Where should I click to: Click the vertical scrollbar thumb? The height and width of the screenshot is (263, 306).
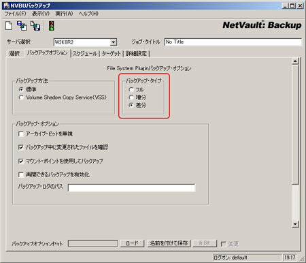click(x=295, y=125)
